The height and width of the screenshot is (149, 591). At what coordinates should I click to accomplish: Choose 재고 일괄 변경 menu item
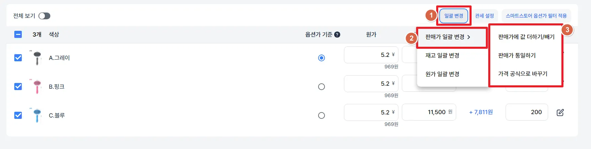[442, 55]
